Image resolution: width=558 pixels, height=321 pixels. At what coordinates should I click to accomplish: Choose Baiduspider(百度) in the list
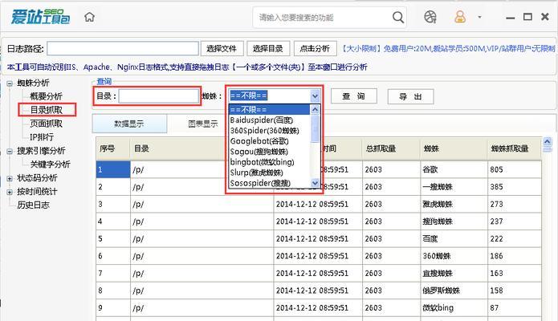[x=269, y=120]
